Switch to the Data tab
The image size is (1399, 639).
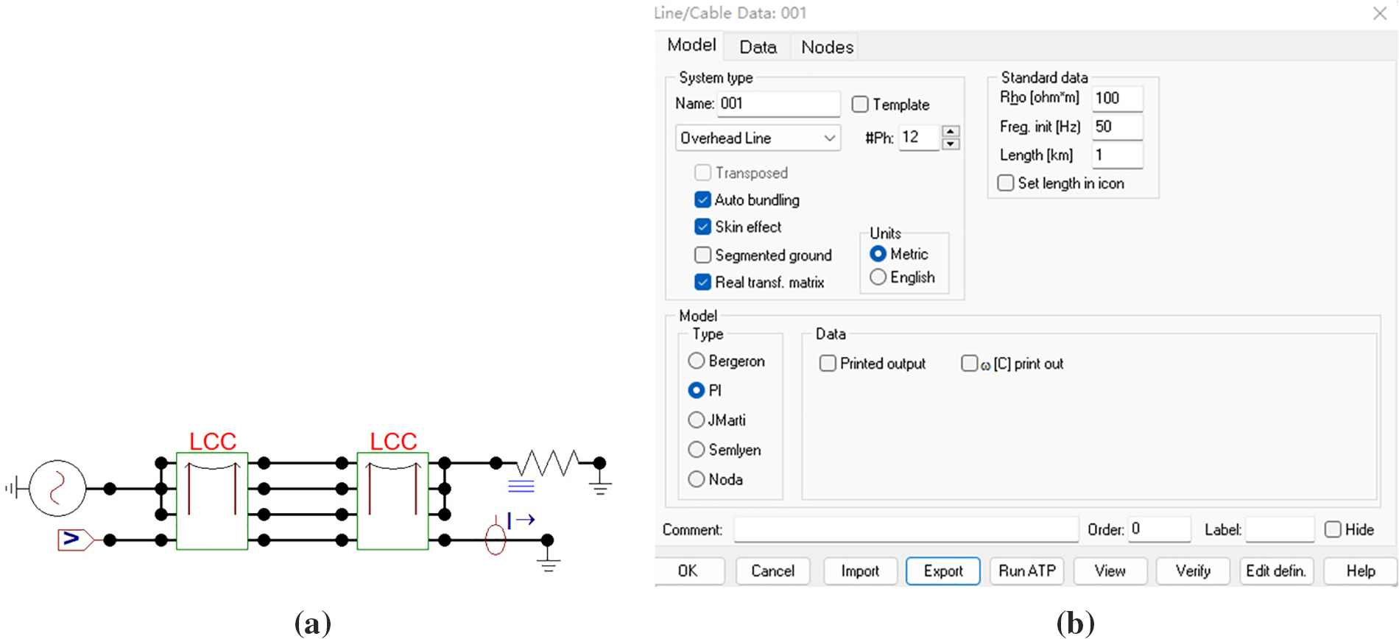click(758, 47)
